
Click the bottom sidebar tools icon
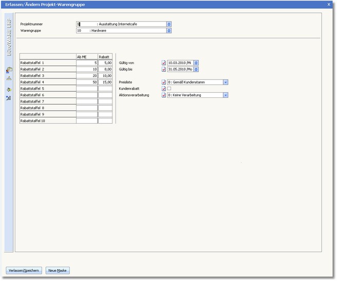tap(9, 98)
